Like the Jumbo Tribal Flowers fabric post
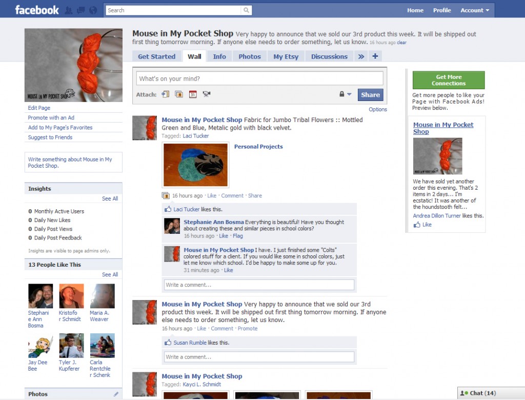 [212, 196]
